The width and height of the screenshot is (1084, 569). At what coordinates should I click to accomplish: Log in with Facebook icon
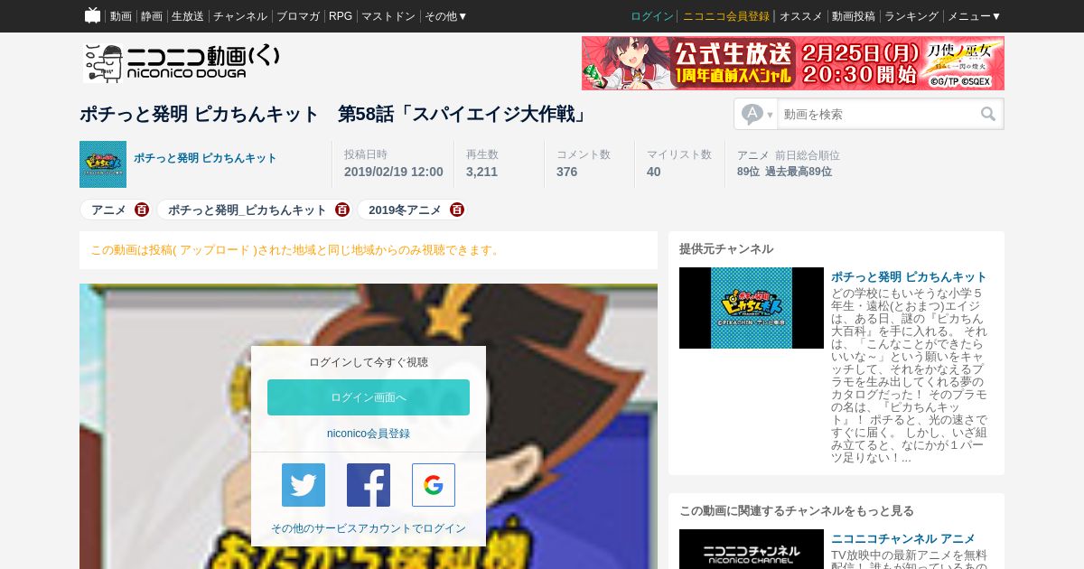pyautogui.click(x=369, y=485)
